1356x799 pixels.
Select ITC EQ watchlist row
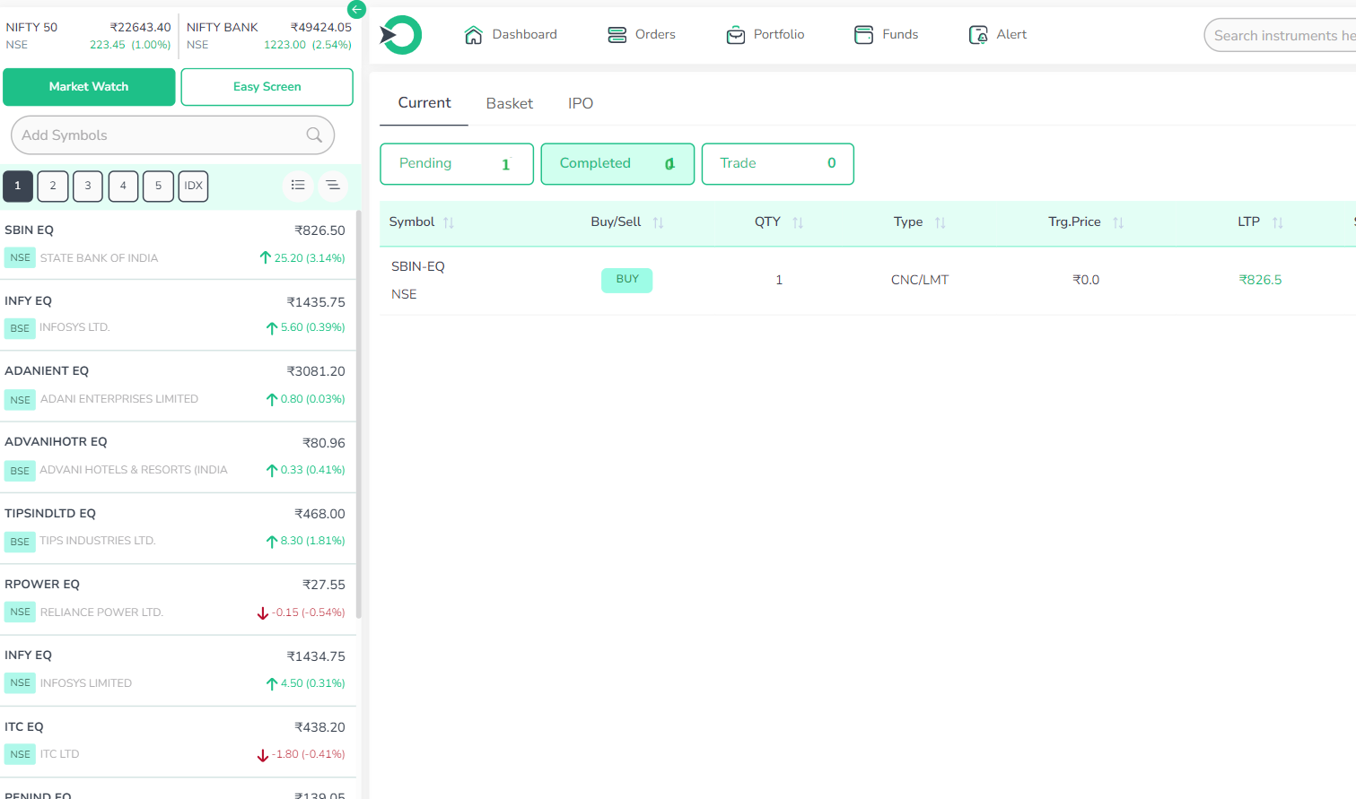tap(178, 742)
